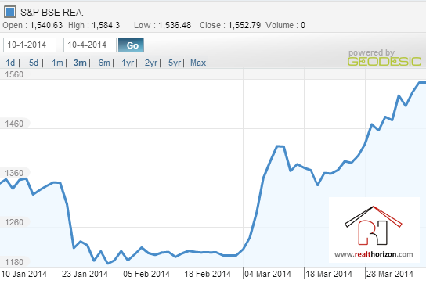Click the Close value 1,552.79
This screenshot has height=284, width=426.
pos(244,25)
